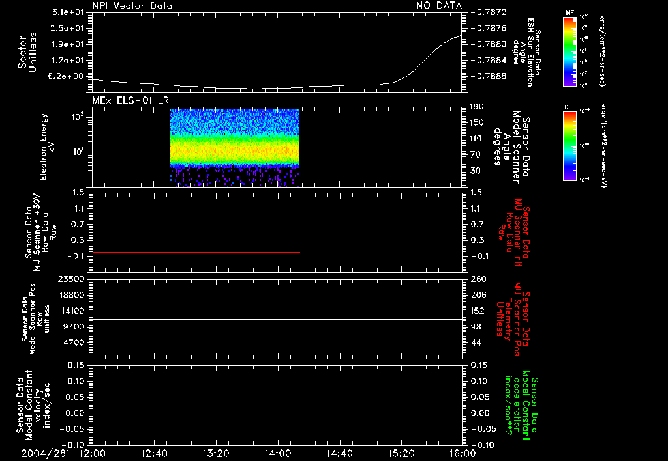This screenshot has height=461, width=668.
Task: Click the 4700 scanner position tick
Action: tap(74, 342)
